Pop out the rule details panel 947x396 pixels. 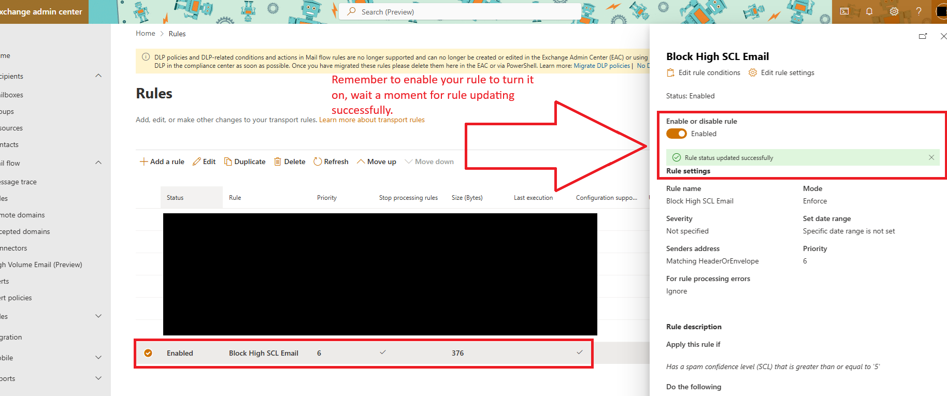[923, 36]
